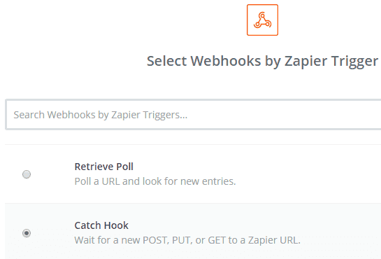This screenshot has height=259, width=381.
Task: Click the word 'Poll' in the Retrieve Poll title
Action: tap(124, 167)
